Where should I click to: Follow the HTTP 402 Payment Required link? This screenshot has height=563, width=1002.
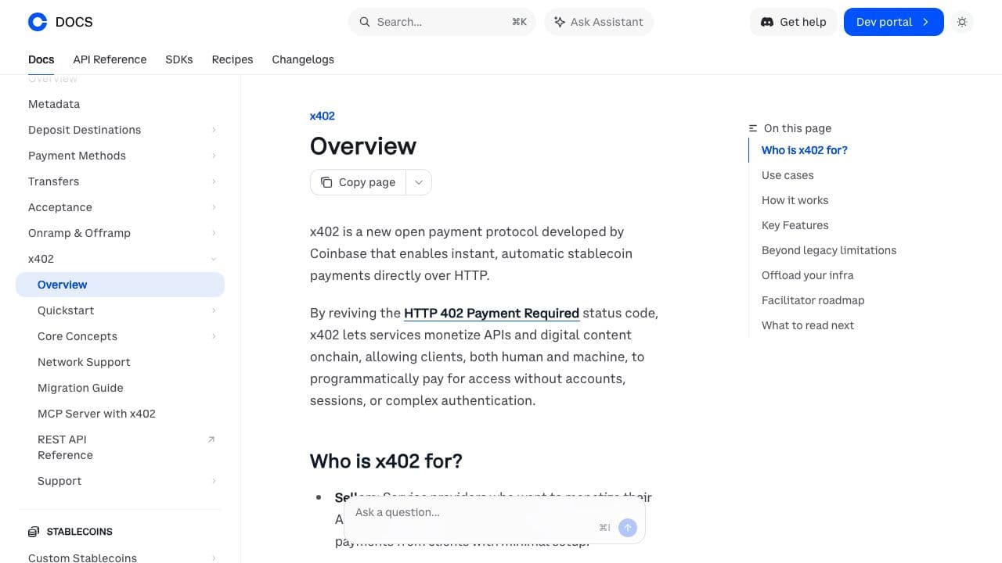point(492,313)
